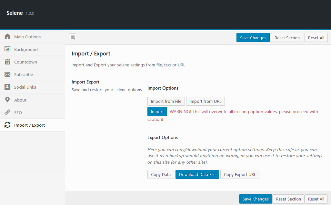Click the About location pin icon
The height and width of the screenshot is (205, 331).
pyautogui.click(x=7, y=100)
